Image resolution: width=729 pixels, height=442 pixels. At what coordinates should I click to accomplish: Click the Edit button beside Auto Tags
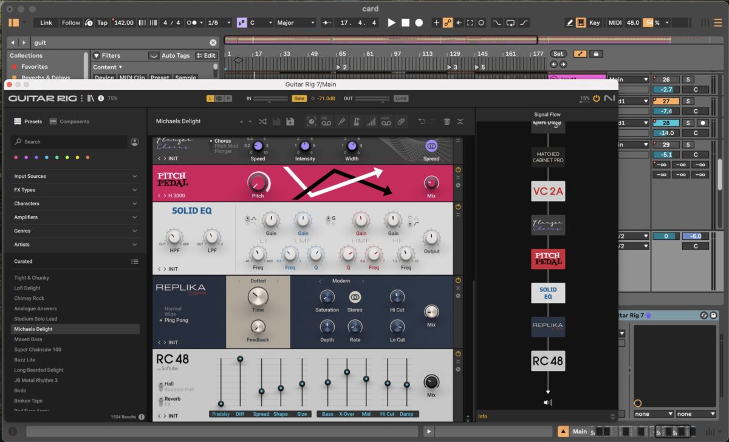pyautogui.click(x=206, y=55)
